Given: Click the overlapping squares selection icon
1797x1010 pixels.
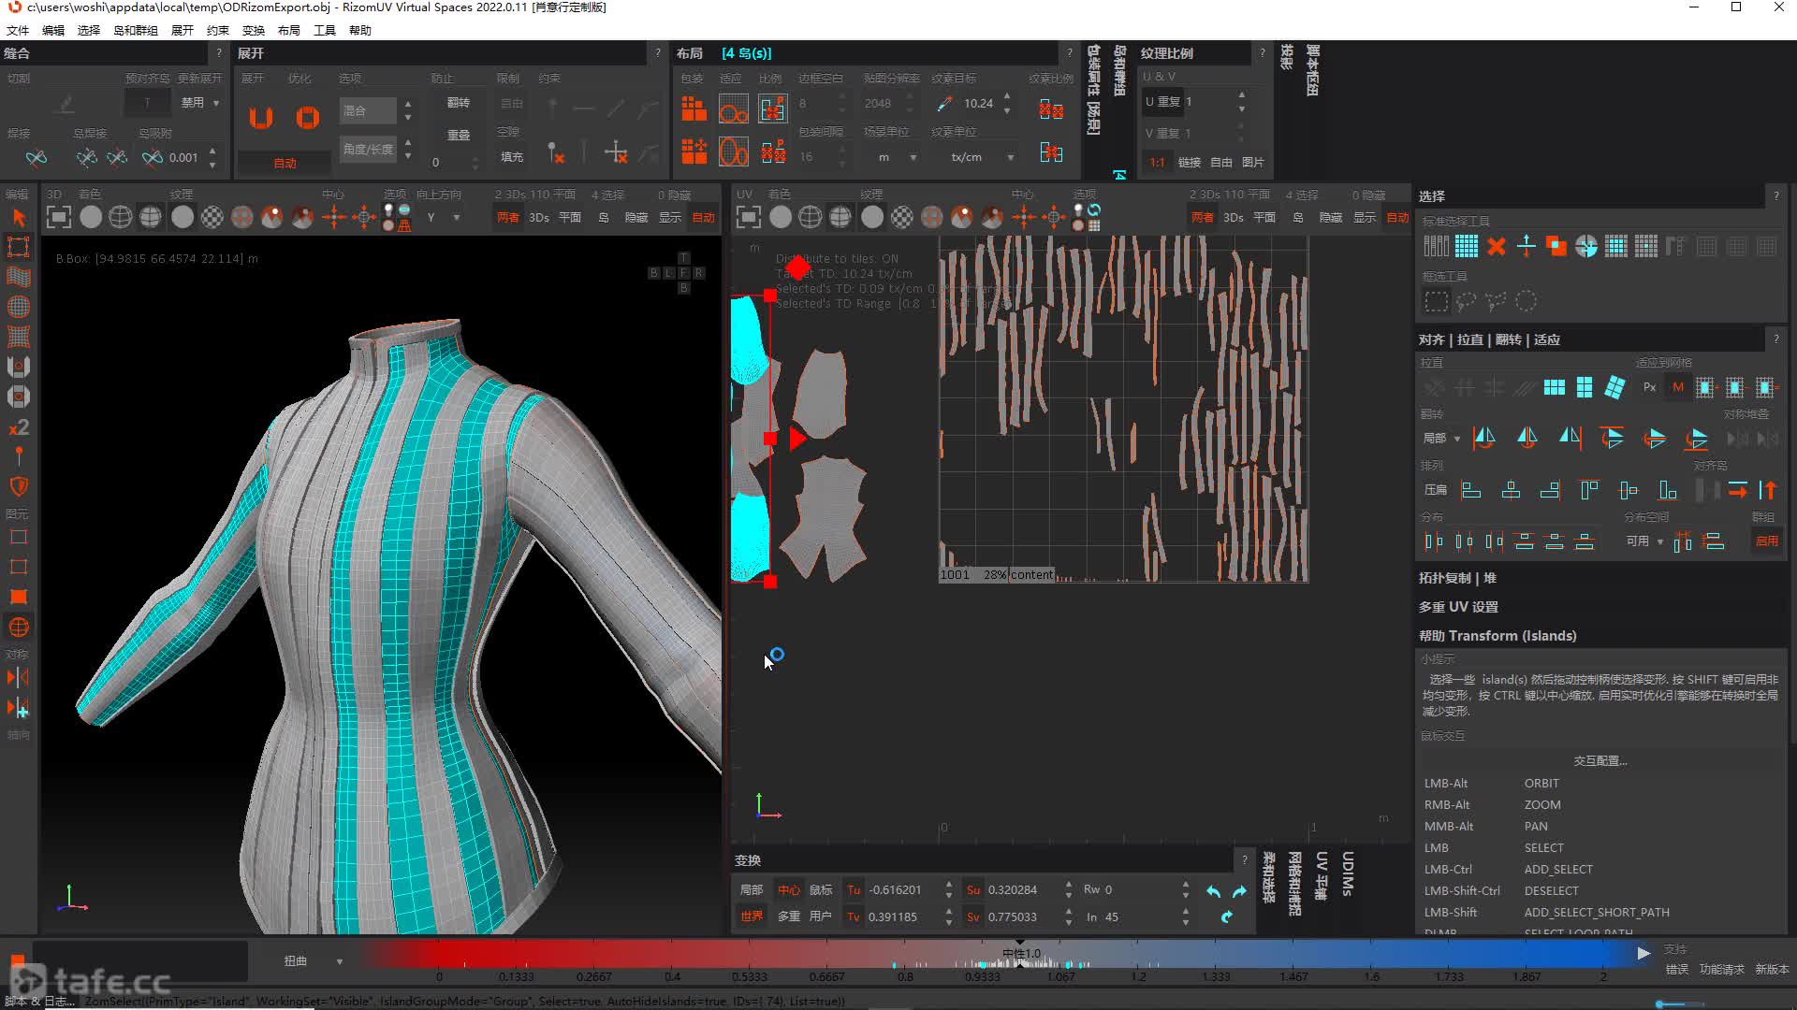Looking at the screenshot, I should tap(1556, 247).
